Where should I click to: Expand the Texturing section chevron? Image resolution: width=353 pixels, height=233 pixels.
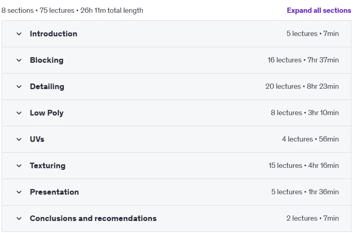pyautogui.click(x=19, y=166)
